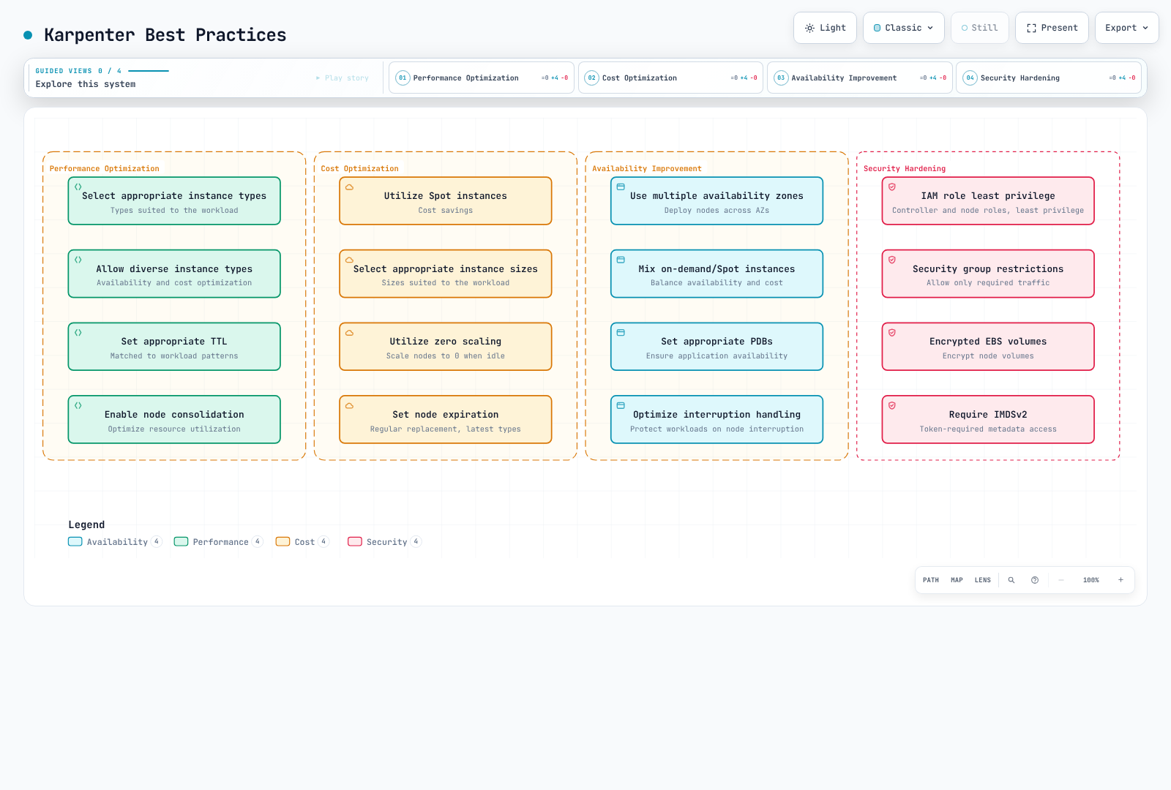This screenshot has width=1171, height=790.
Task: Select guided view 02 Cost Optimization
Action: (x=670, y=78)
